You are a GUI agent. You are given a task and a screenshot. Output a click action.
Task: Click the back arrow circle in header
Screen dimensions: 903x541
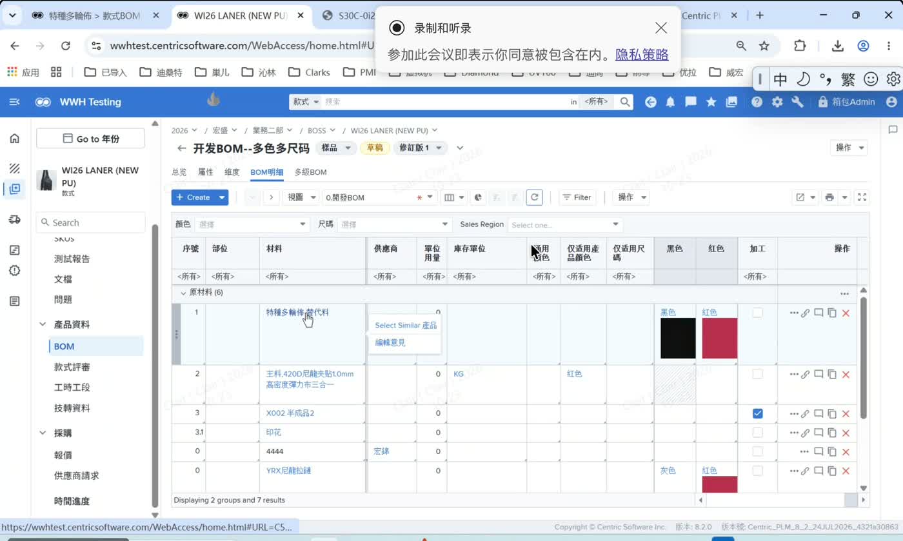click(651, 102)
